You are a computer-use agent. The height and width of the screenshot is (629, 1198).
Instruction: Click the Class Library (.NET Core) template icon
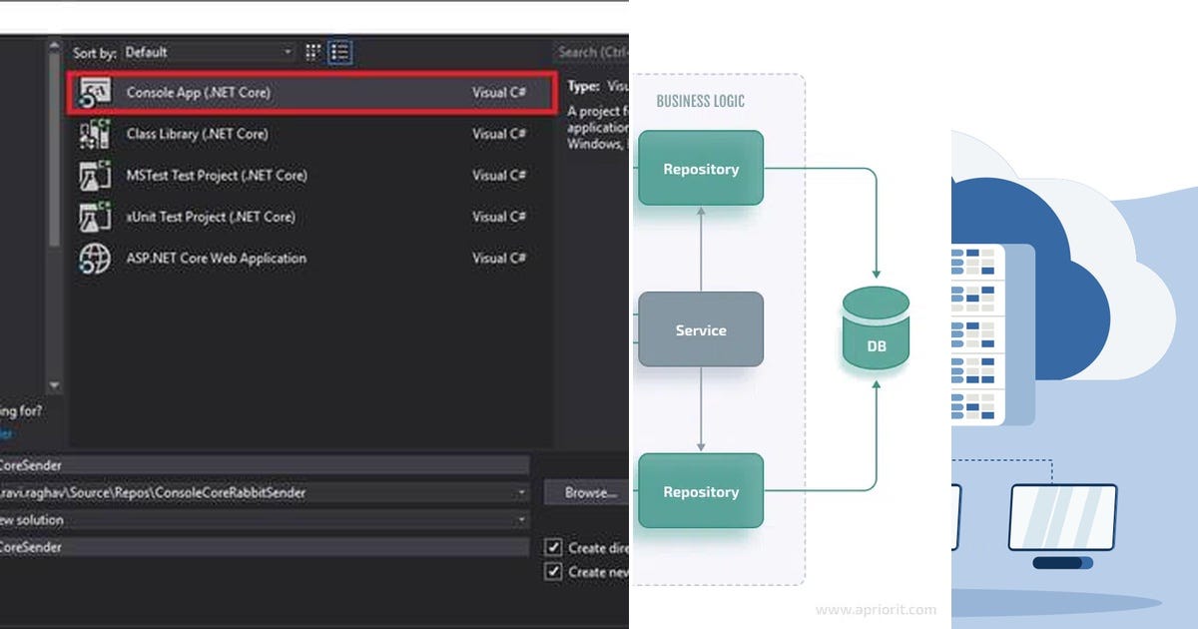pos(96,134)
